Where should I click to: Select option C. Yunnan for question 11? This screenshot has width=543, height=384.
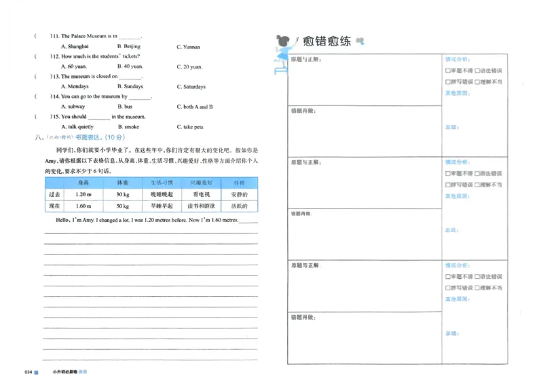pyautogui.click(x=189, y=47)
